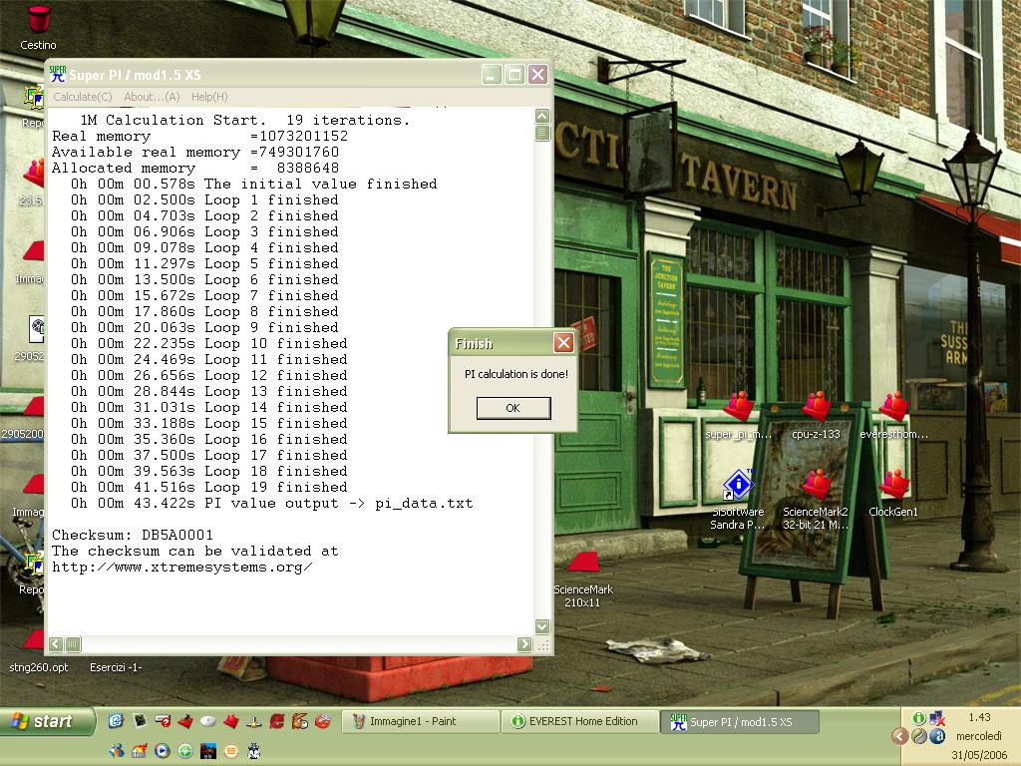This screenshot has height=766, width=1021.
Task: Select the everesthom... desktop icon
Action: pyautogui.click(x=893, y=416)
